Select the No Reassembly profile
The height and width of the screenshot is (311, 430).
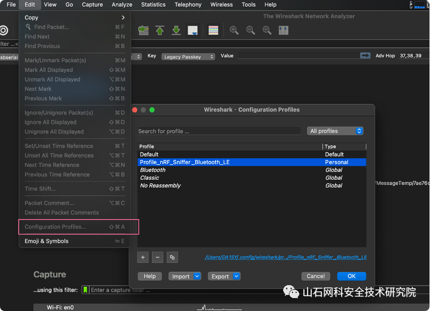coord(252,185)
